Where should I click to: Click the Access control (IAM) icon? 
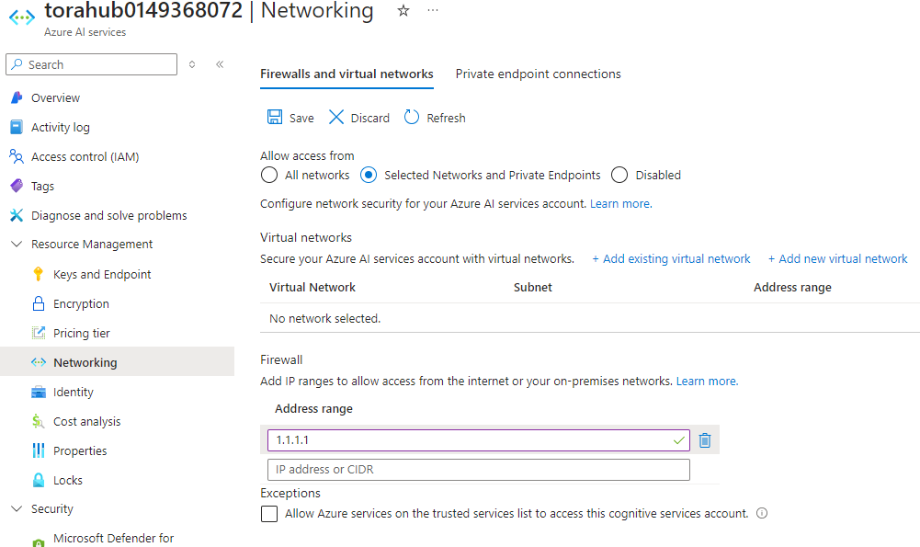pos(17,156)
